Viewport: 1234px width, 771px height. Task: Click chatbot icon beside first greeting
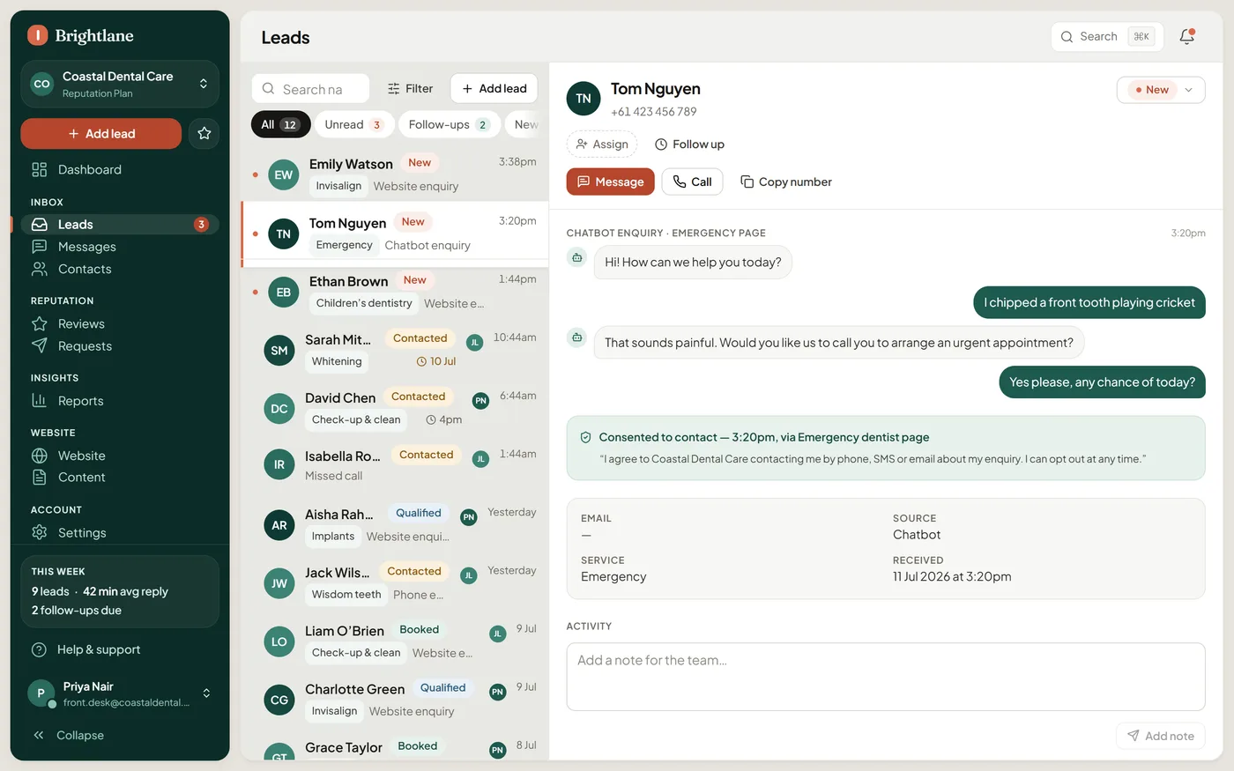pos(576,257)
